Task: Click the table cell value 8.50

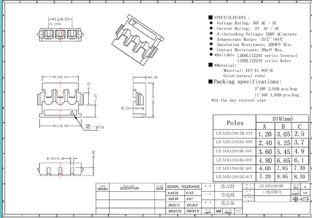Action: [300, 176]
